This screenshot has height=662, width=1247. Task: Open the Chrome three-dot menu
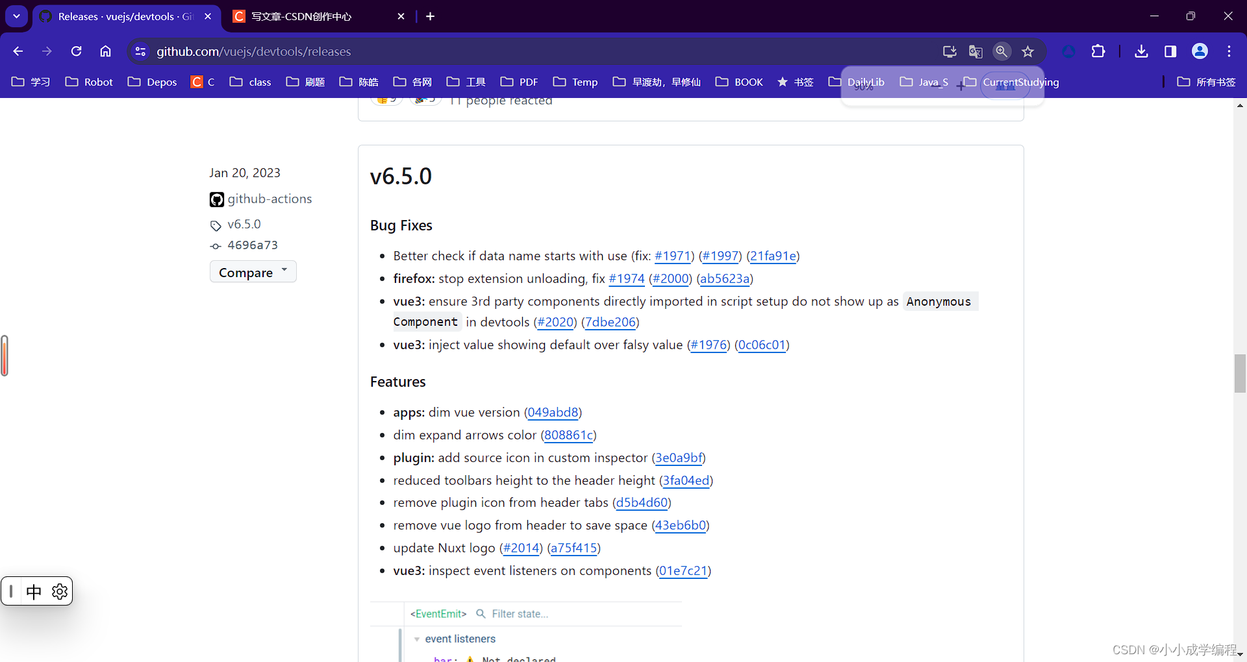coord(1229,51)
